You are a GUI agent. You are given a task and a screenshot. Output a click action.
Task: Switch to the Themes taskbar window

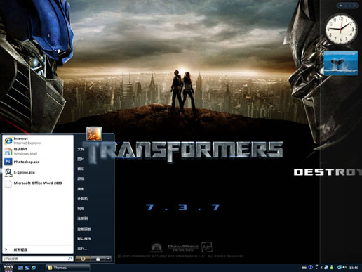click(68, 268)
